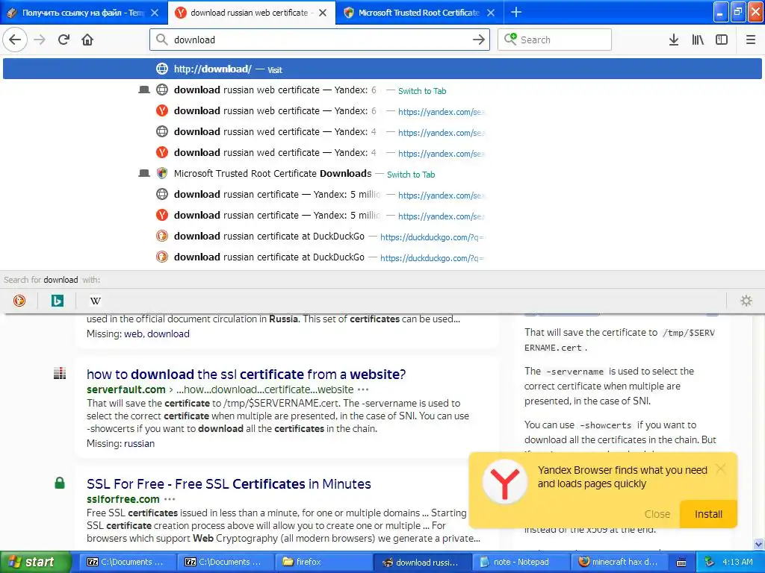Click the Yandex Browser logo in the promo

point(505,481)
